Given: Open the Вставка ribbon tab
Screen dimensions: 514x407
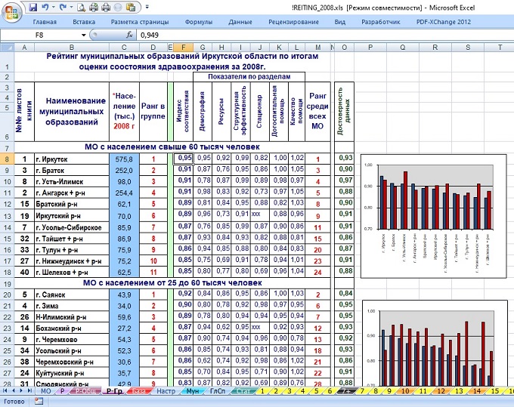Looking at the screenshot, I should click(x=84, y=22).
